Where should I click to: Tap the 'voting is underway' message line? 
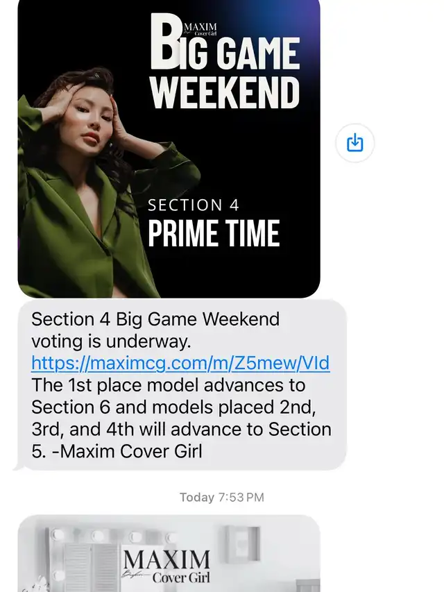coord(111,341)
